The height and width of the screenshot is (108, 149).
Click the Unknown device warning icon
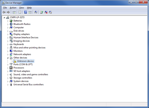15,61
